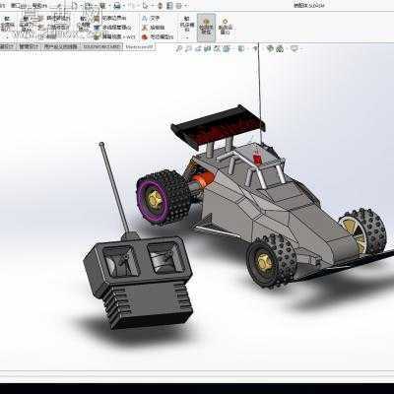394x394 pixels.
Task: Expand the dropdown arrow beside Save icon
Action: pos(108,6)
